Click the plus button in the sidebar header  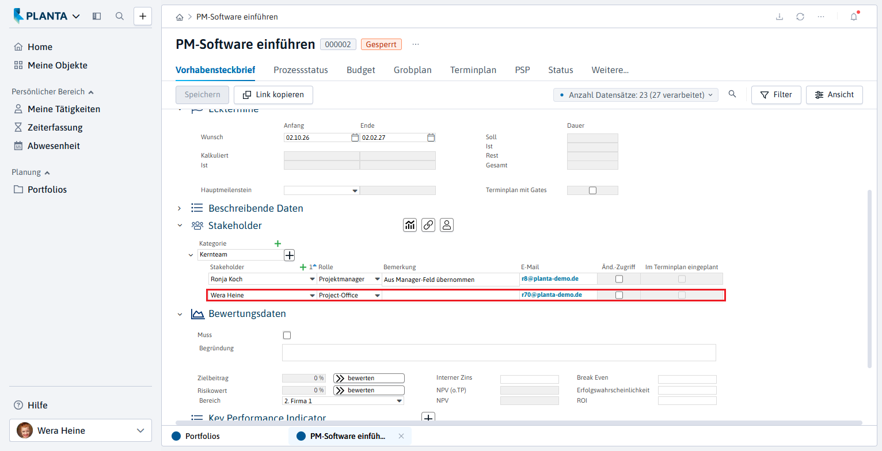pos(143,16)
